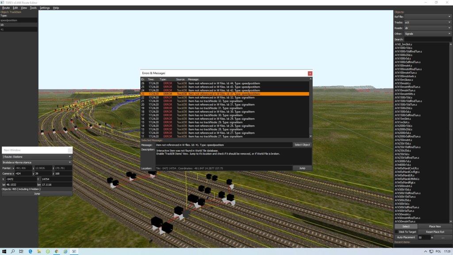The width and height of the screenshot is (453, 255).
Task: Click Place New button
Action: point(435,226)
